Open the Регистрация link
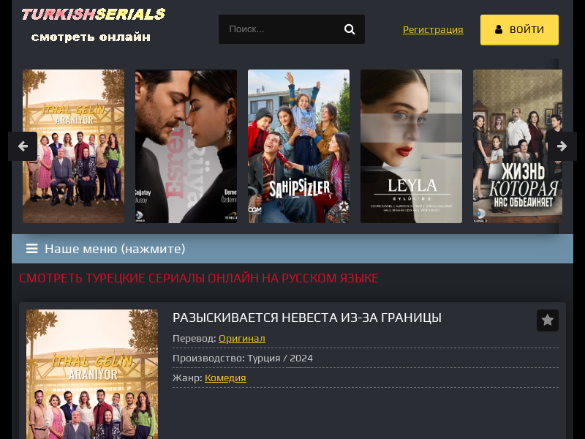The height and width of the screenshot is (439, 585). pyautogui.click(x=433, y=29)
